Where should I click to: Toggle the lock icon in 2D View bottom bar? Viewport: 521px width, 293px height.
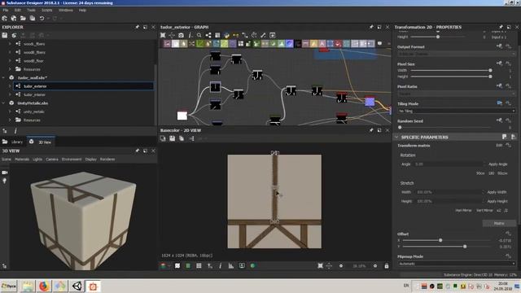pyautogui.click(x=387, y=266)
